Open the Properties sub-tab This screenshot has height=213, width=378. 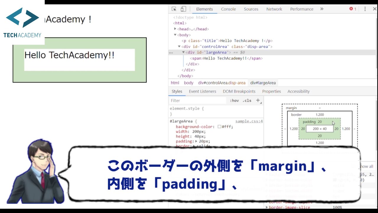[x=271, y=91]
